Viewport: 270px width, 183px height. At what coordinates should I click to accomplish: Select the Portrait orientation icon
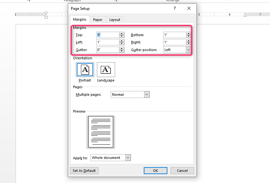[85, 69]
